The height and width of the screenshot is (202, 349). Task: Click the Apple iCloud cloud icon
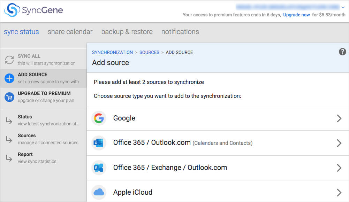pyautogui.click(x=99, y=192)
